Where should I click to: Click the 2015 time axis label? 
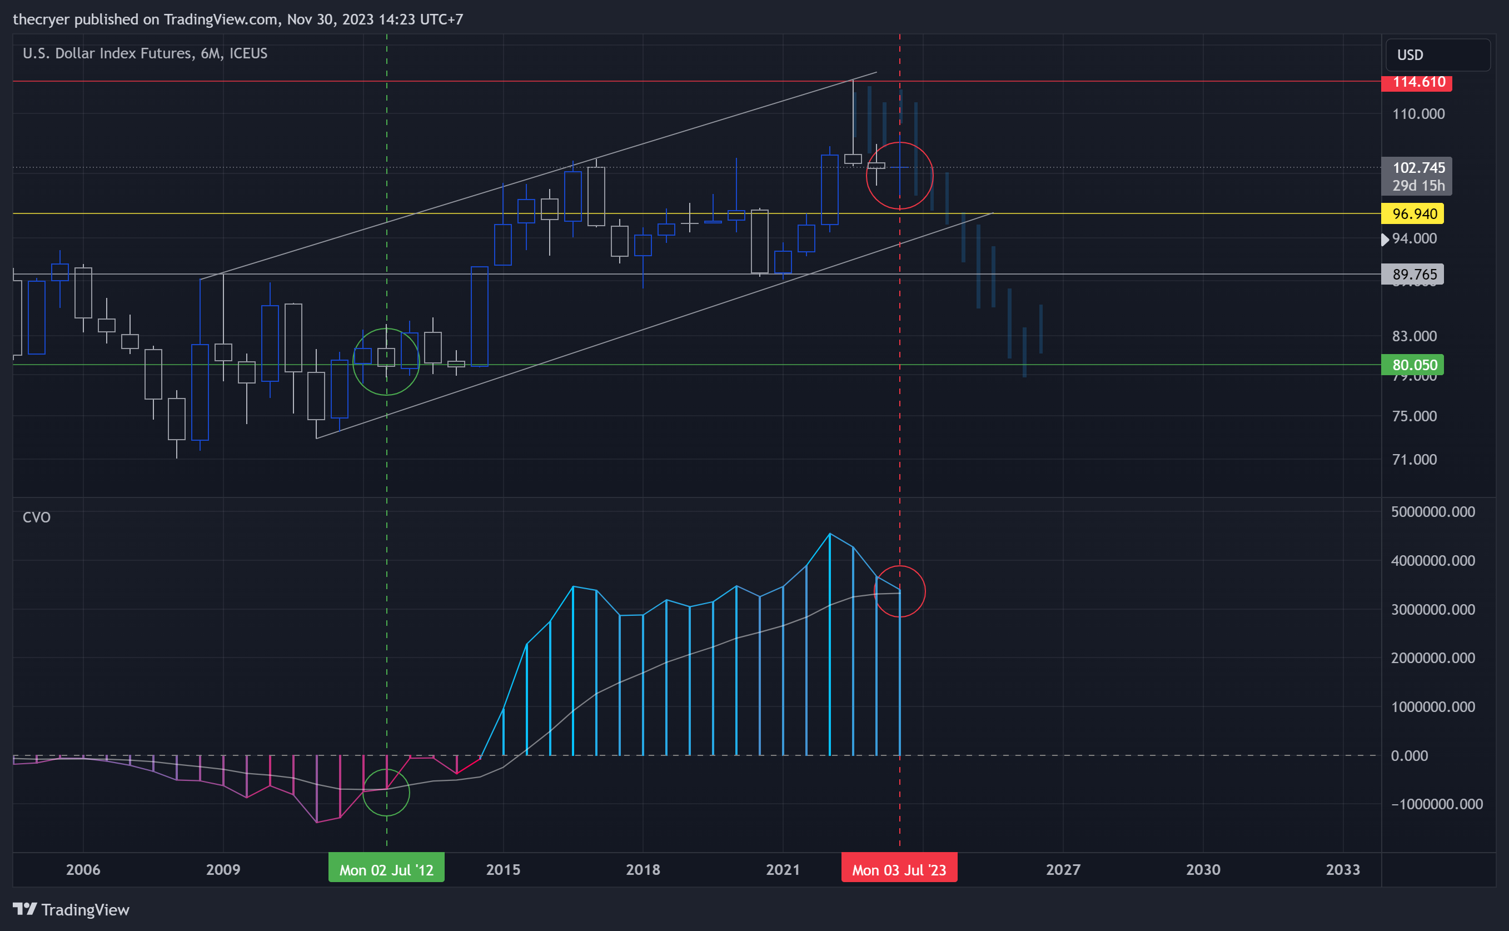[503, 869]
